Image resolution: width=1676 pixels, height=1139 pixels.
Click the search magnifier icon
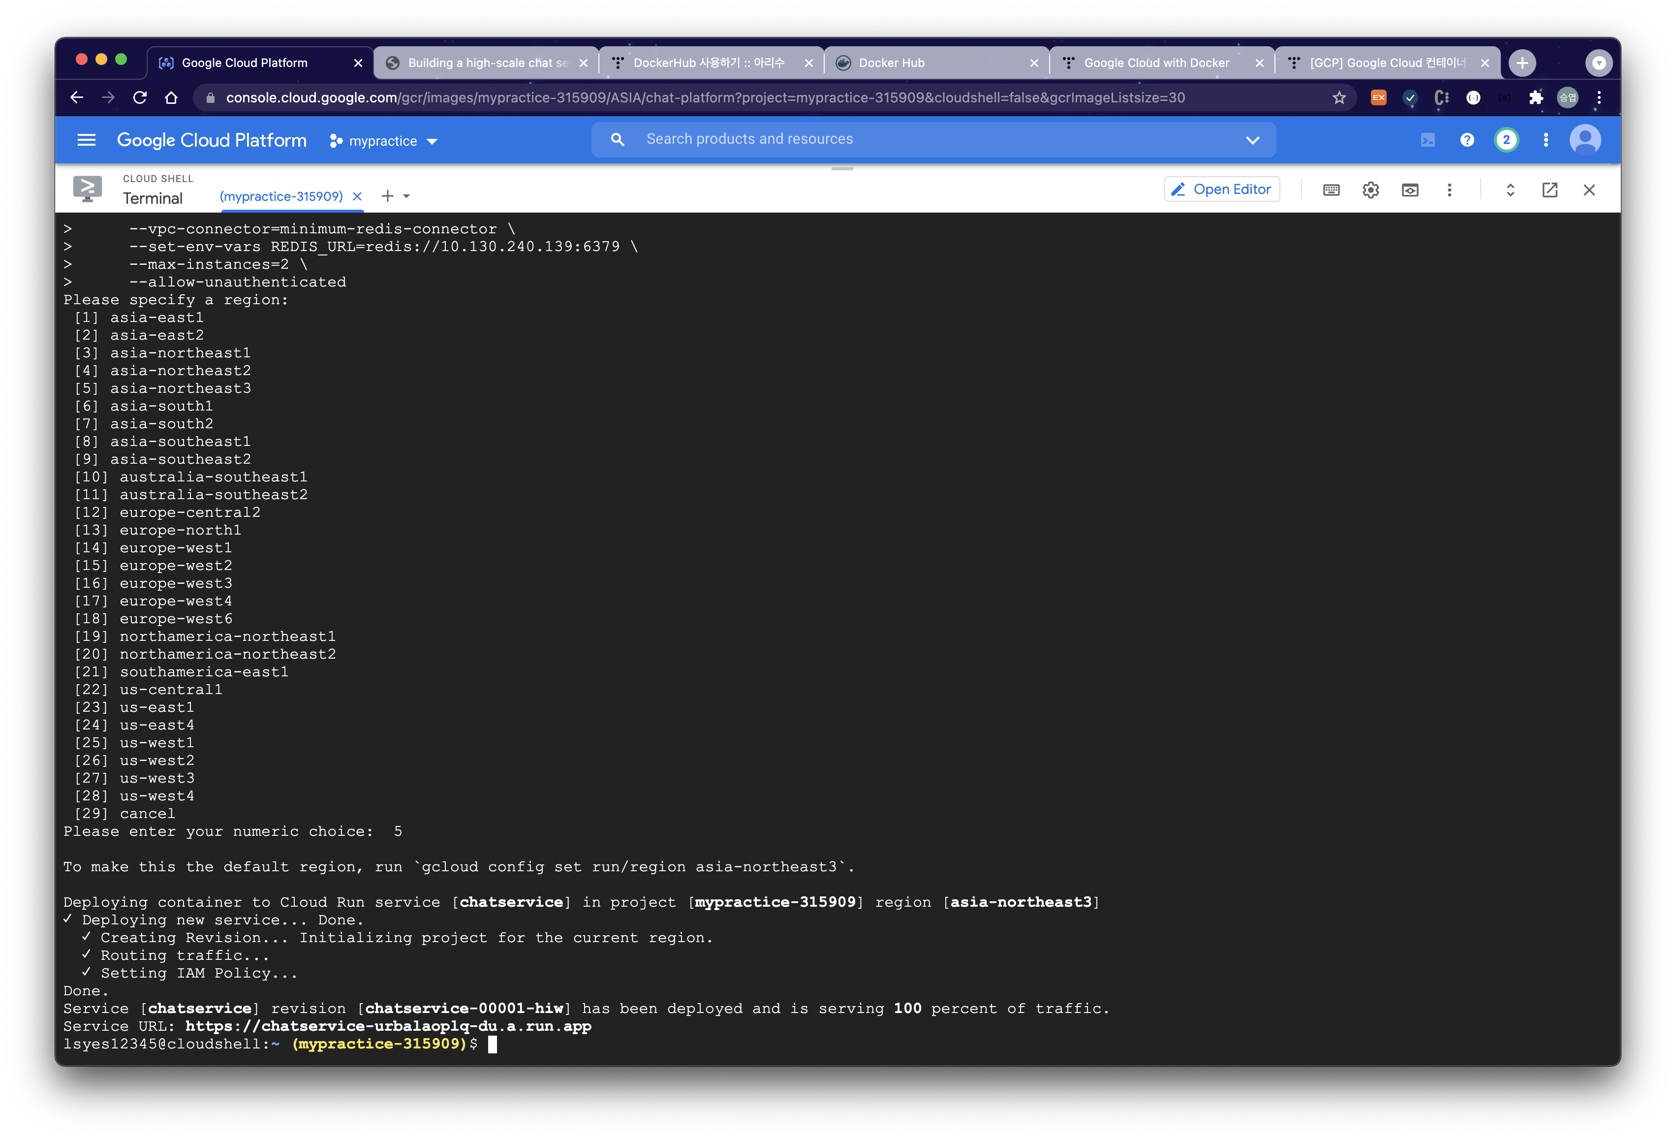click(x=618, y=139)
